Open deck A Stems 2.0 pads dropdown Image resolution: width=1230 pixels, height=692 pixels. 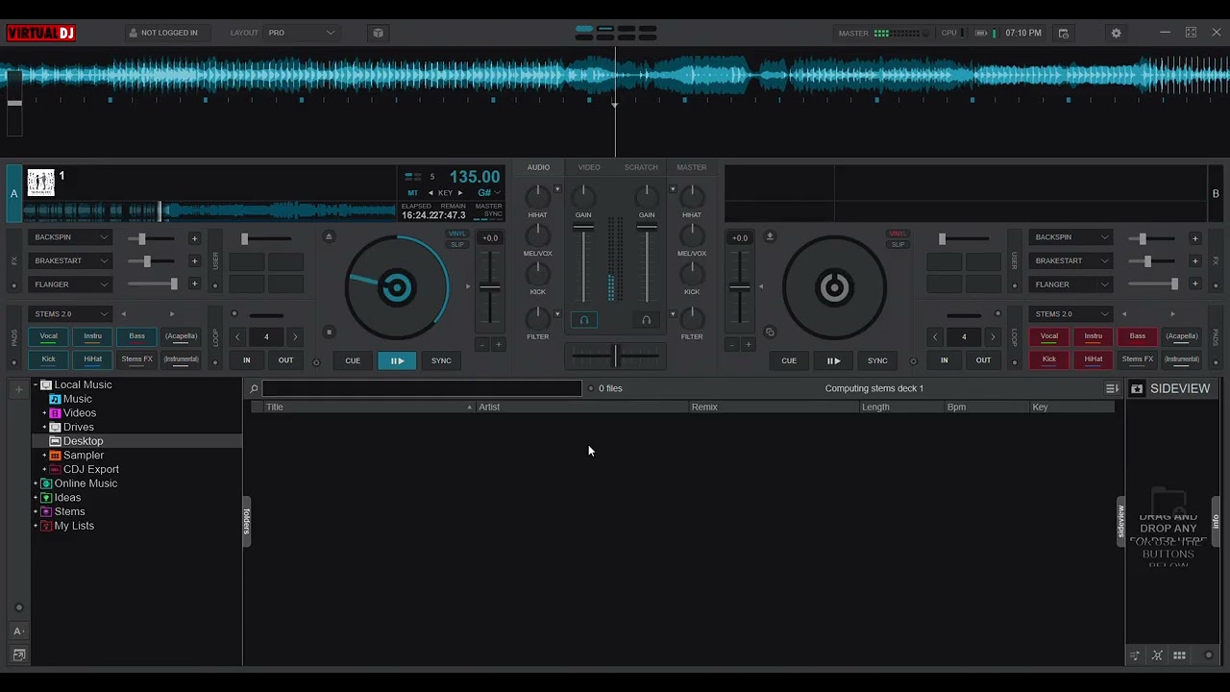[72, 314]
